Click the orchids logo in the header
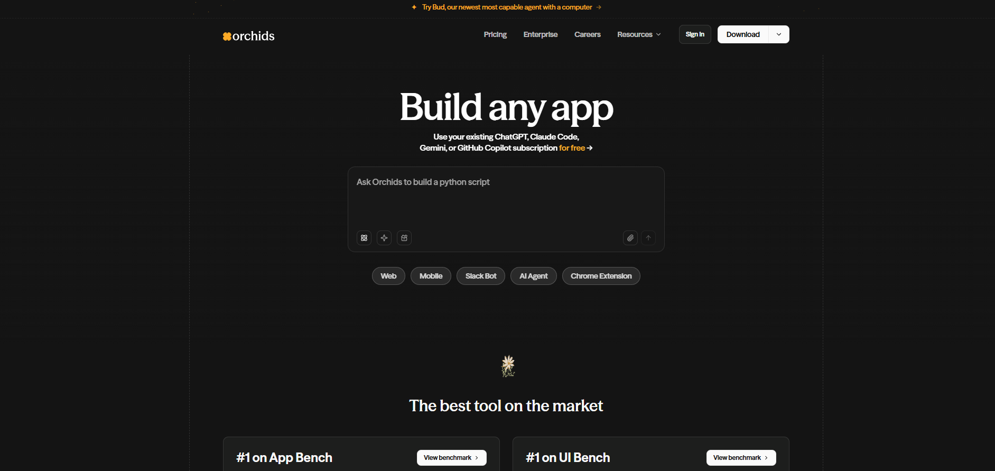This screenshot has width=995, height=471. click(248, 36)
